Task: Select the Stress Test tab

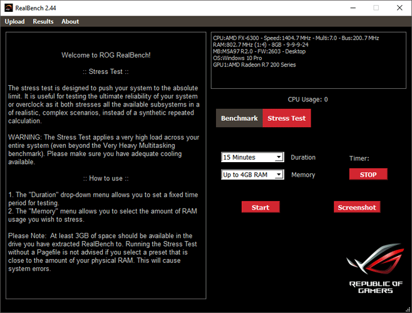Action: coord(287,118)
